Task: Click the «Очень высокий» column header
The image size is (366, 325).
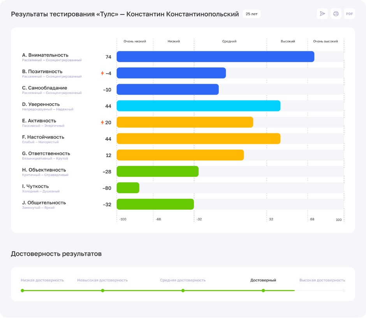Action: coord(326,41)
